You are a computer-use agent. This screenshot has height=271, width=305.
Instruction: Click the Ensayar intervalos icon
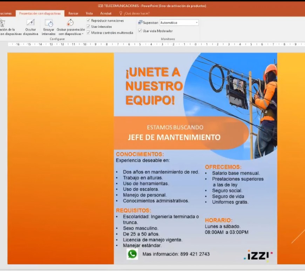[49, 23]
